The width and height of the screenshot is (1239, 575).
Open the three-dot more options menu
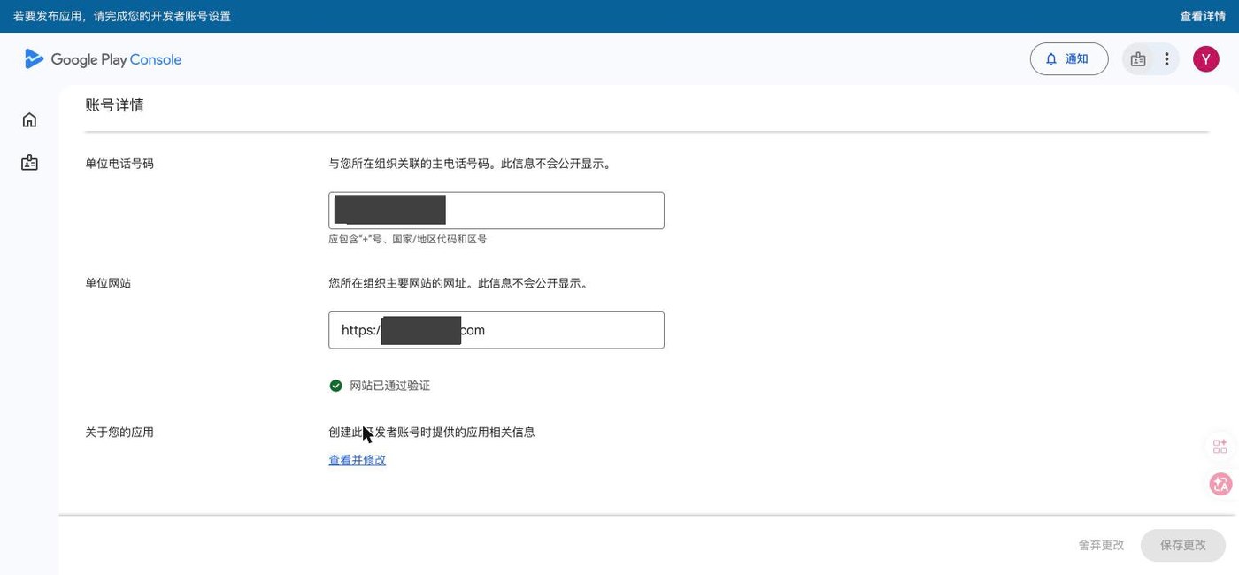pyautogui.click(x=1166, y=59)
